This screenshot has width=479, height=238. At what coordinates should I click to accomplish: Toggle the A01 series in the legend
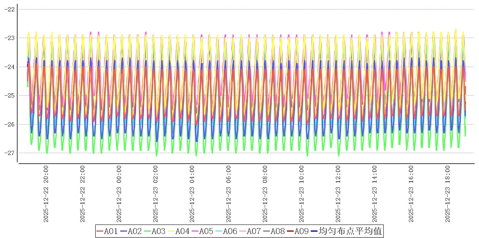107,231
